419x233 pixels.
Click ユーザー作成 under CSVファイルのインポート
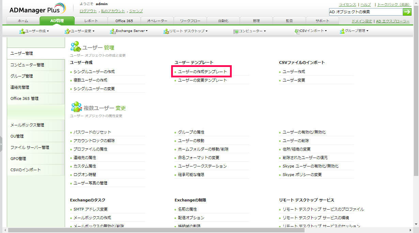[294, 72]
